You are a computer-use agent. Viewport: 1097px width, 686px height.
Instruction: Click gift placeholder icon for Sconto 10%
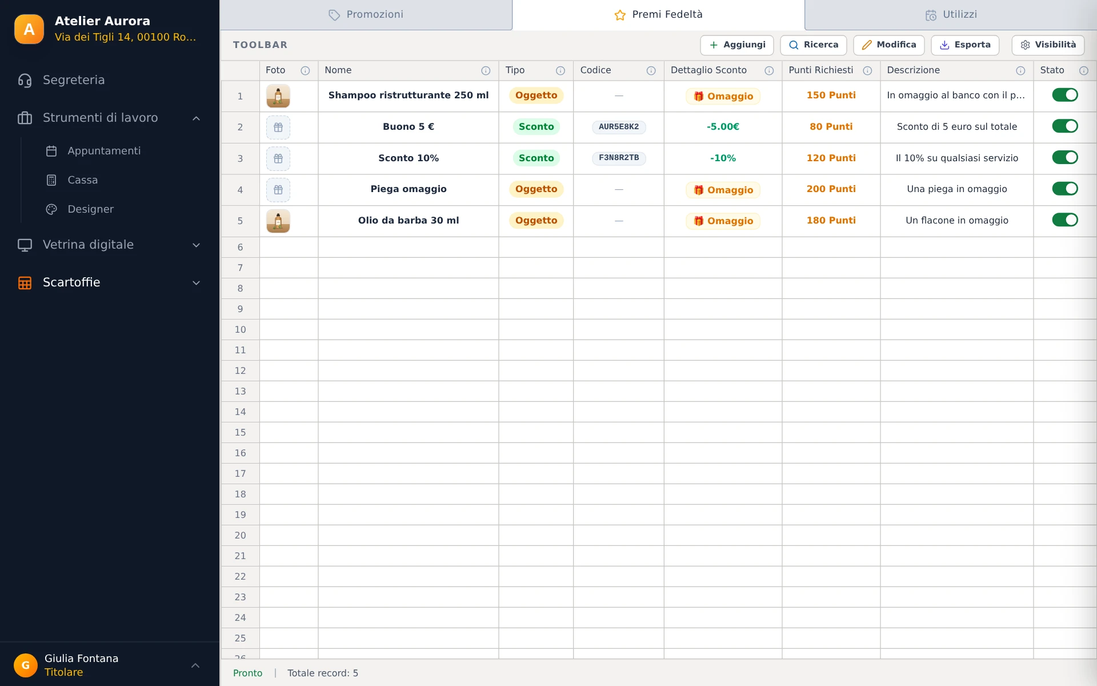278,159
